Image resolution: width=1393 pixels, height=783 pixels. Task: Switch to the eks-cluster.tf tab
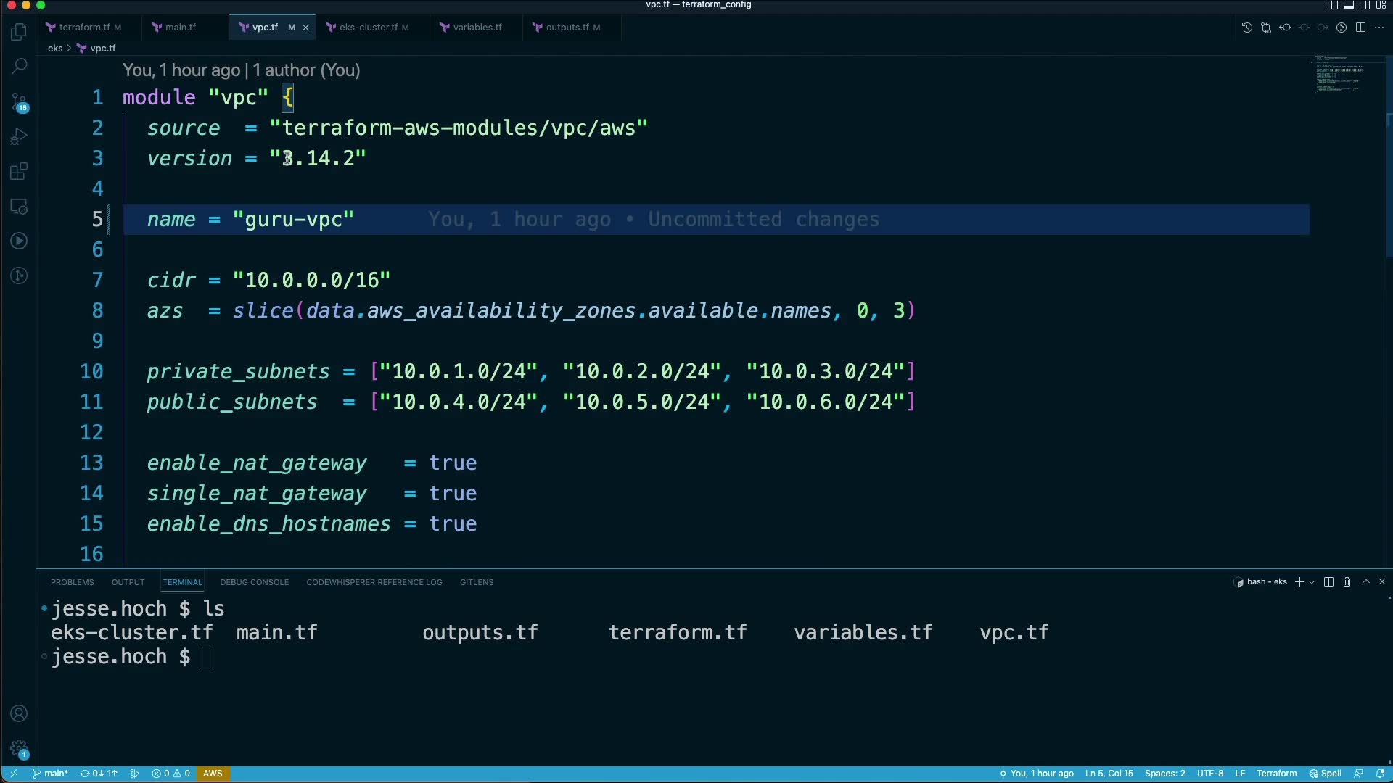click(x=368, y=28)
